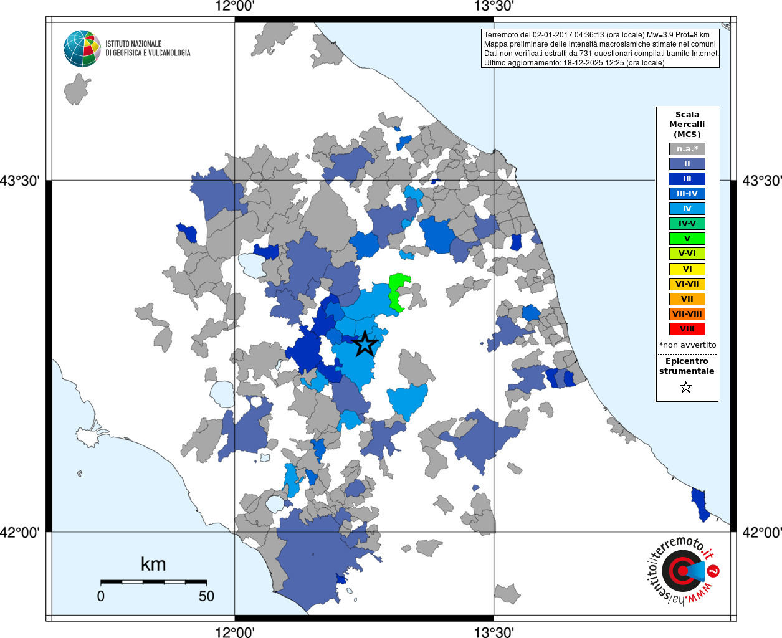Image resolution: width=782 pixels, height=638 pixels.
Task: Select the green V intensity legend swatch
Action: pos(687,239)
